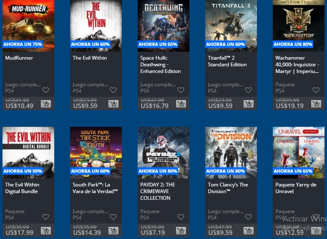Toggle wishlist heart for PAYDAY 2 collection
This screenshot has width=327, height=239.
[181, 217]
